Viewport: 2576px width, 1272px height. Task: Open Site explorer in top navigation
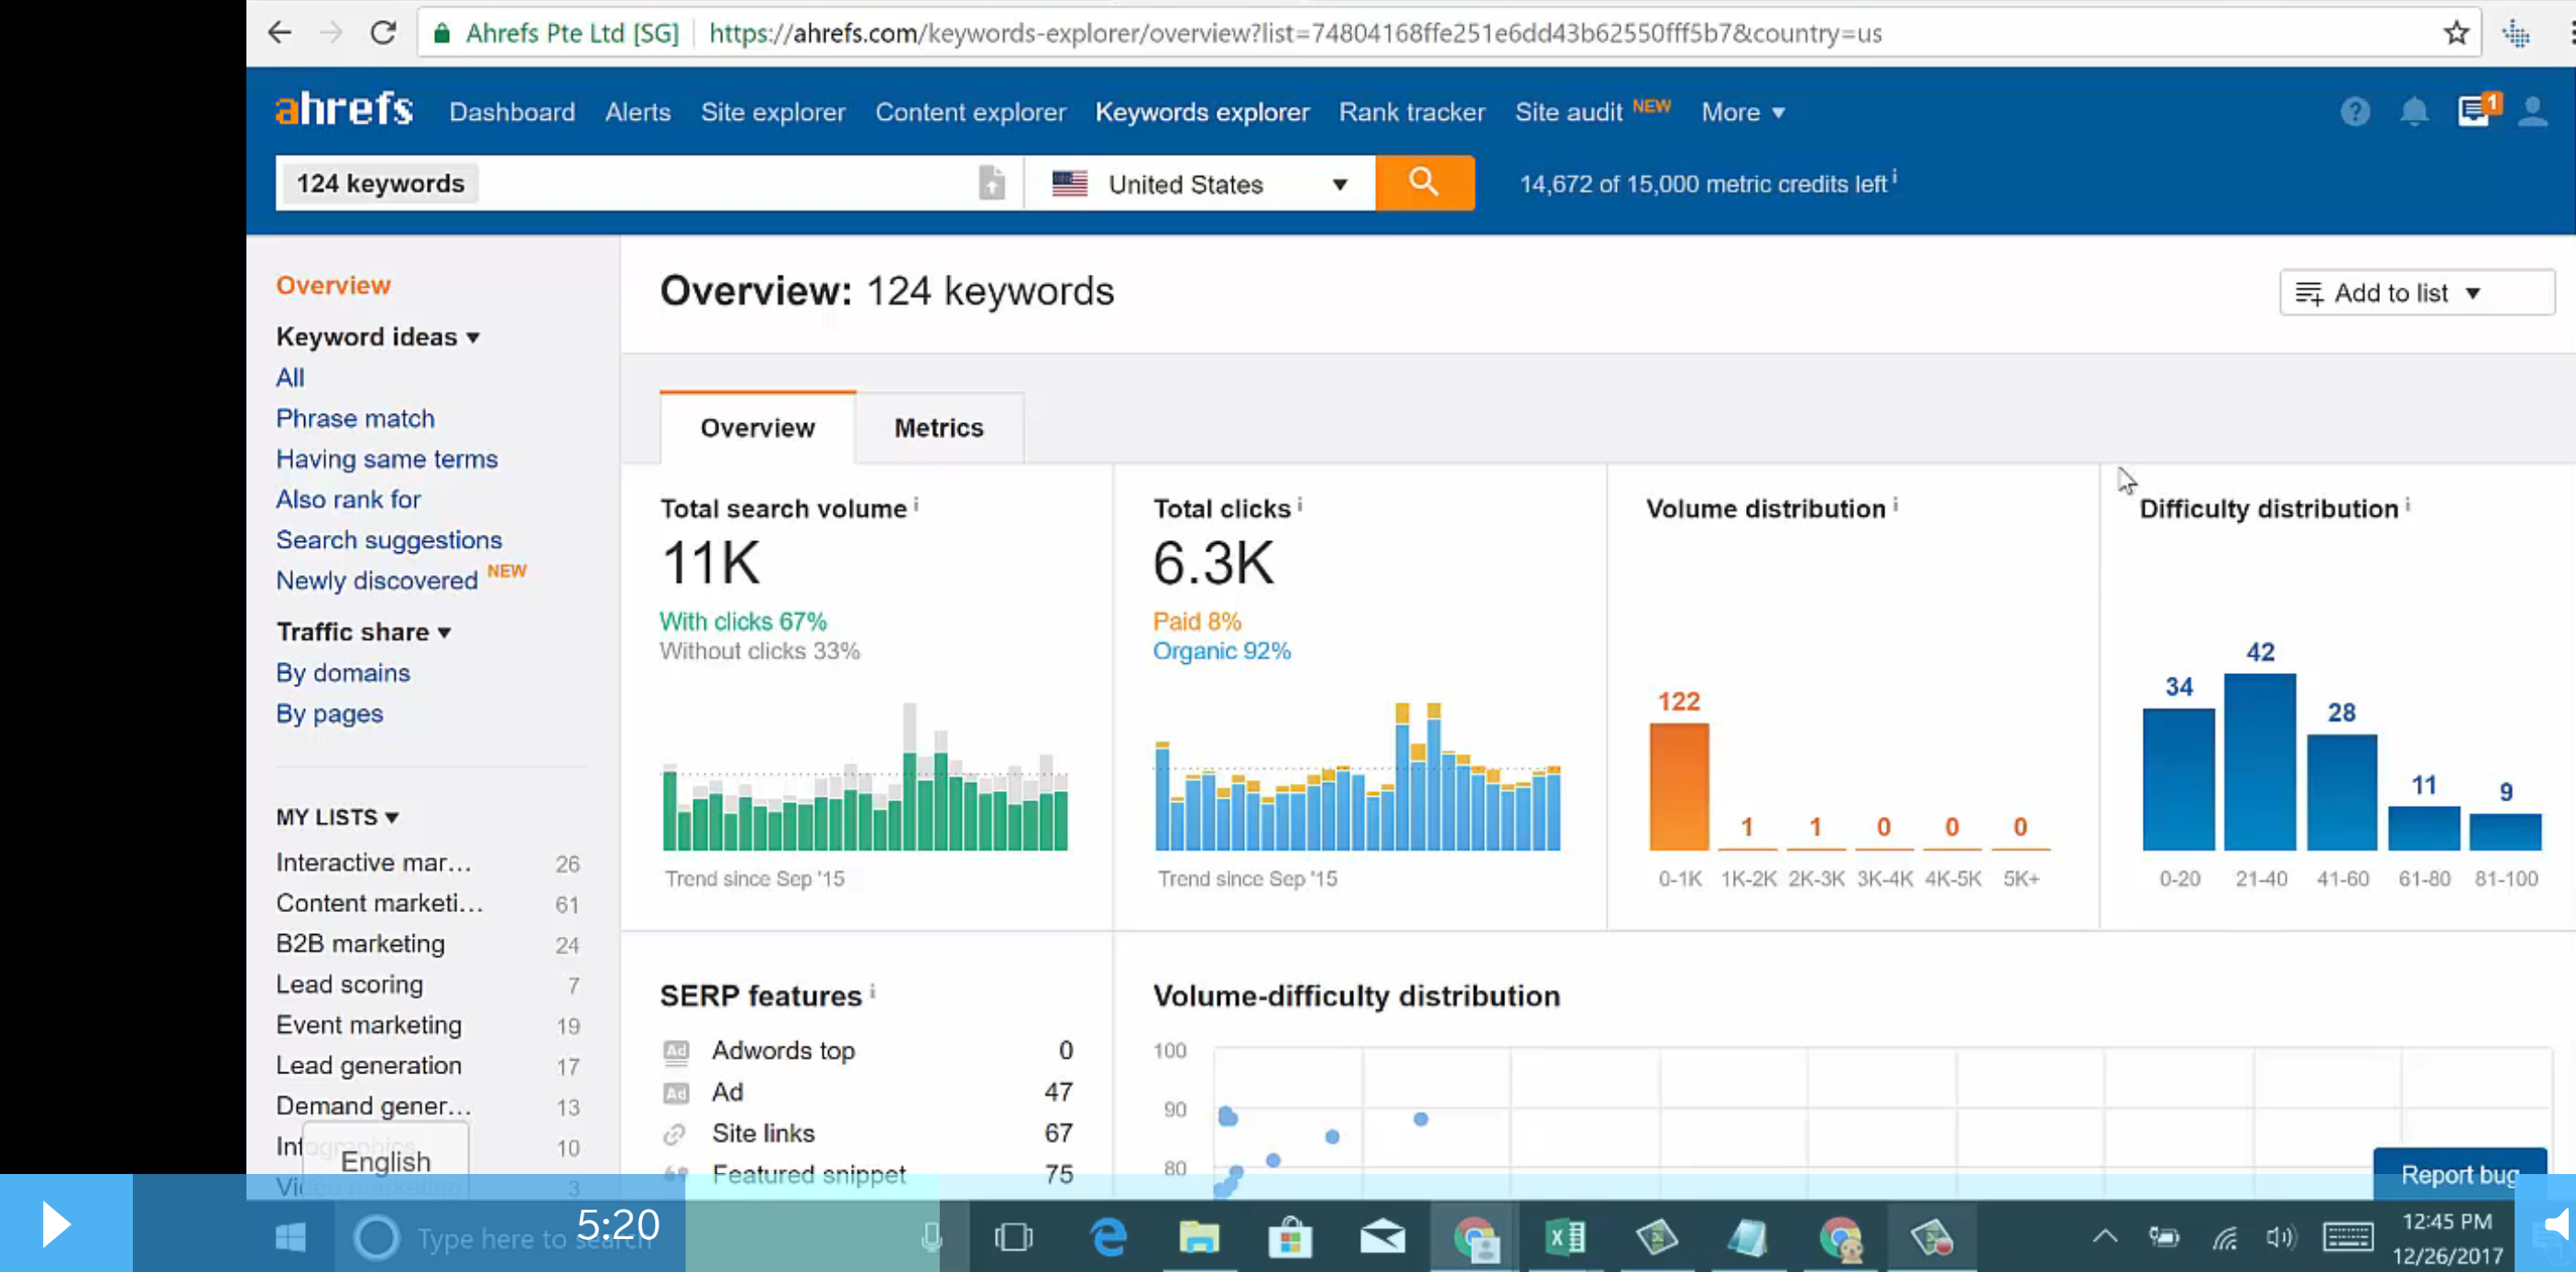[x=772, y=112]
